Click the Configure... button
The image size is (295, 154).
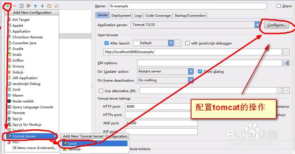click(276, 25)
